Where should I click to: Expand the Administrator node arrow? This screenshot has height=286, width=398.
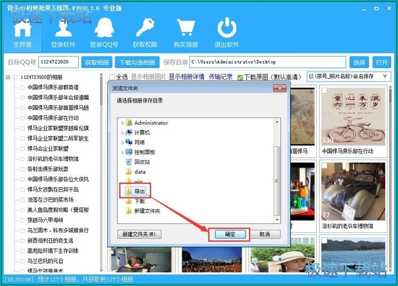point(123,123)
